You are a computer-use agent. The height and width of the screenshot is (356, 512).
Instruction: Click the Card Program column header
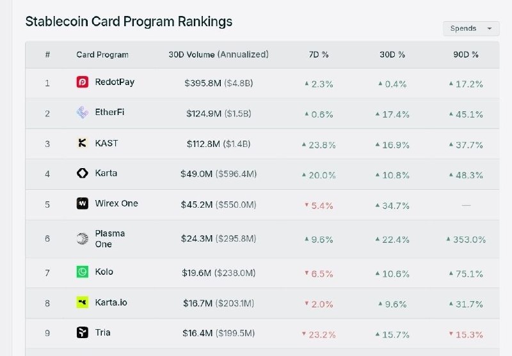102,55
